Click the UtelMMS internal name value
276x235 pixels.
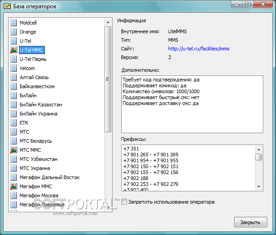[x=177, y=31]
